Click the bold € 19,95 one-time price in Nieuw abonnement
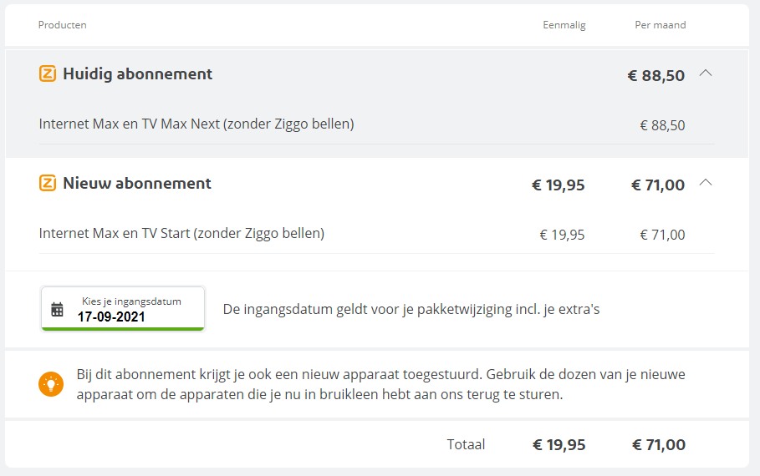The image size is (760, 476). [x=559, y=185]
